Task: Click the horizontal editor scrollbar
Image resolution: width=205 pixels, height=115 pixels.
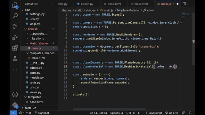Action: [109, 109]
